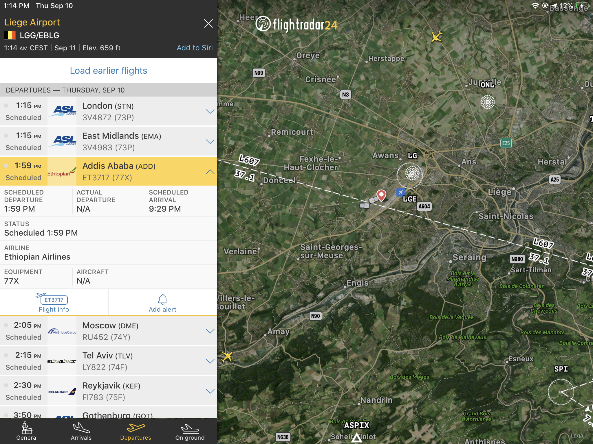Tap the red Liege airport location pin
Image resolution: width=593 pixels, height=444 pixels.
[381, 195]
